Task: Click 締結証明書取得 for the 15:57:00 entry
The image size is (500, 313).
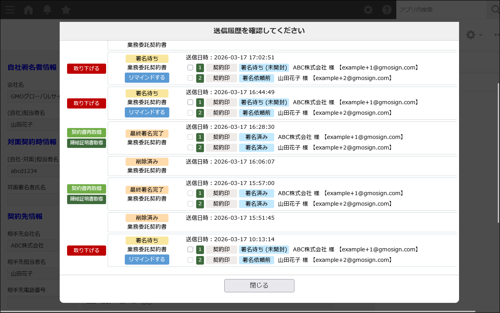Action: [x=87, y=199]
